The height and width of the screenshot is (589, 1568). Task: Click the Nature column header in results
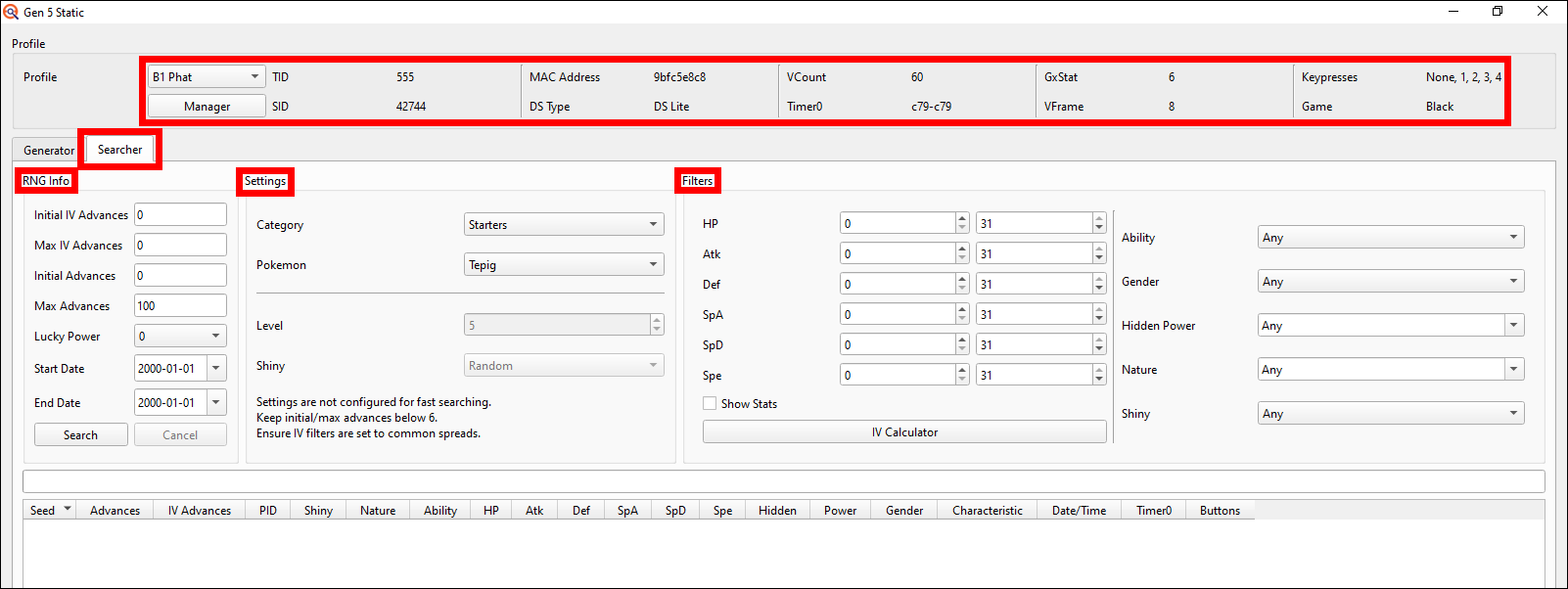pos(378,510)
